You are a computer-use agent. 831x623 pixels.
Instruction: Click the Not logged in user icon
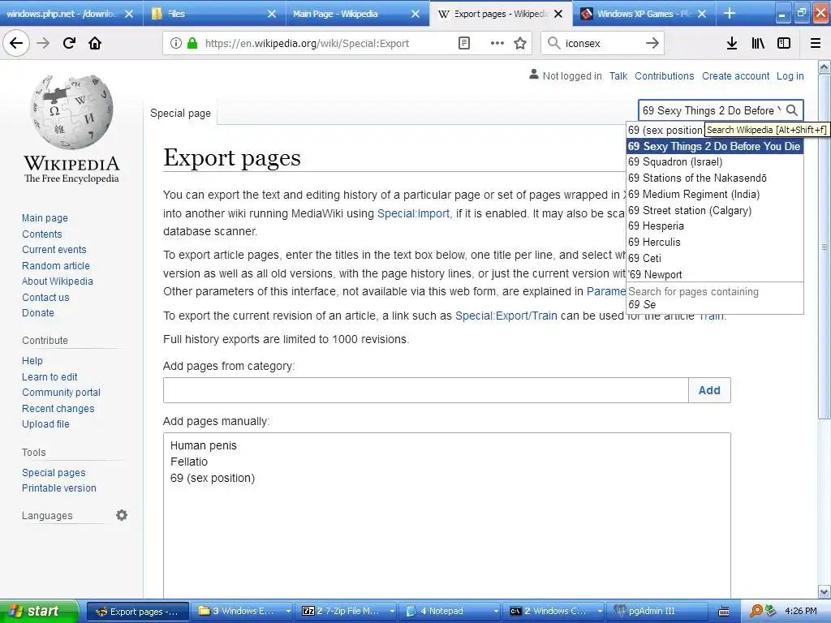534,75
